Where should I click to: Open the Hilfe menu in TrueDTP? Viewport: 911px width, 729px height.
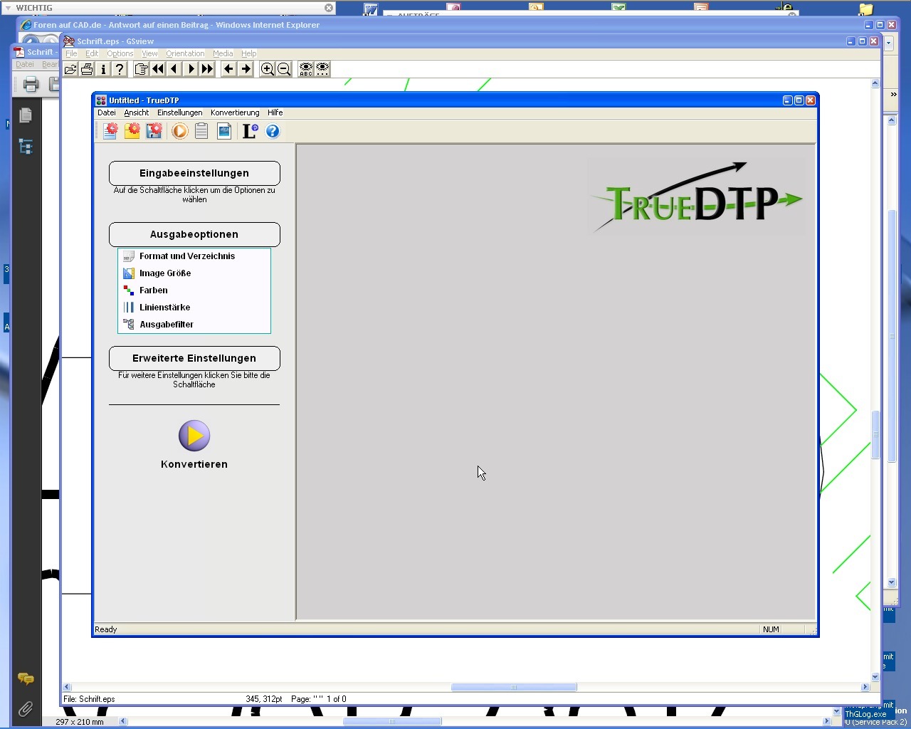pyautogui.click(x=275, y=112)
